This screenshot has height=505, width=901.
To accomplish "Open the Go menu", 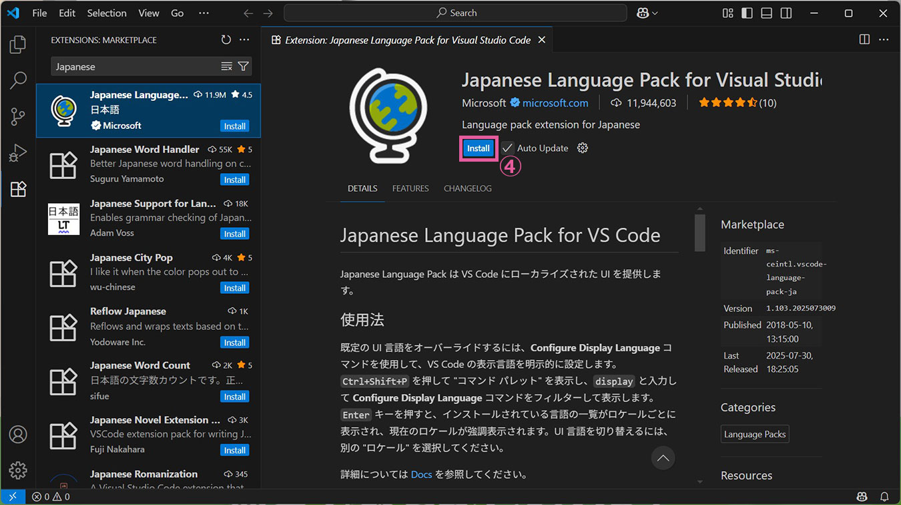I will point(177,13).
